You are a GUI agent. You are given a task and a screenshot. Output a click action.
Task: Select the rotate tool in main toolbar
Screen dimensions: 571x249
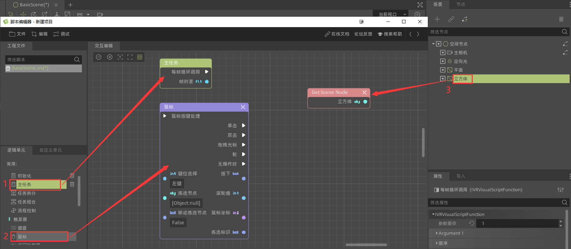click(34, 14)
